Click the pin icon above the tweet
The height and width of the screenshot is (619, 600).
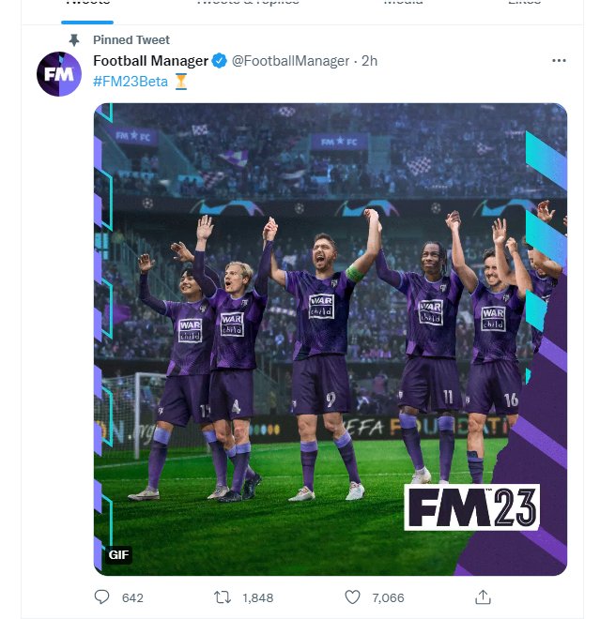click(74, 40)
